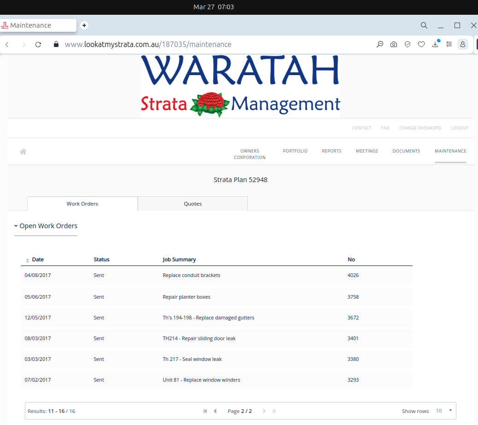The height and width of the screenshot is (425, 478).
Task: Go to next page of results
Action: [264, 411]
